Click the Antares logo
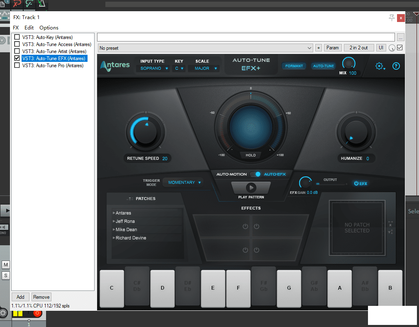The width and height of the screenshot is (419, 327). pos(115,66)
